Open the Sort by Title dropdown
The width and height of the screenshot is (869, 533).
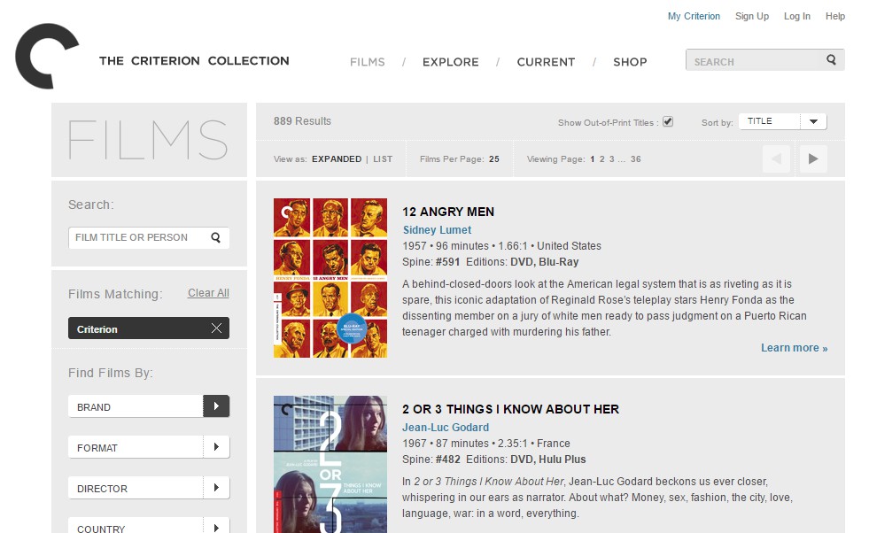coord(786,121)
